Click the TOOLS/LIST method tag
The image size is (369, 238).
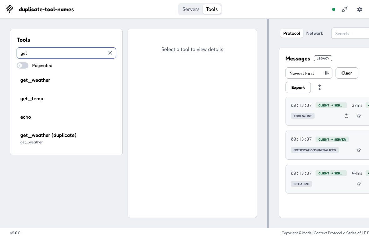[x=303, y=116]
